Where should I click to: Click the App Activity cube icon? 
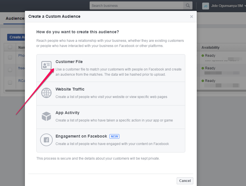46,116
